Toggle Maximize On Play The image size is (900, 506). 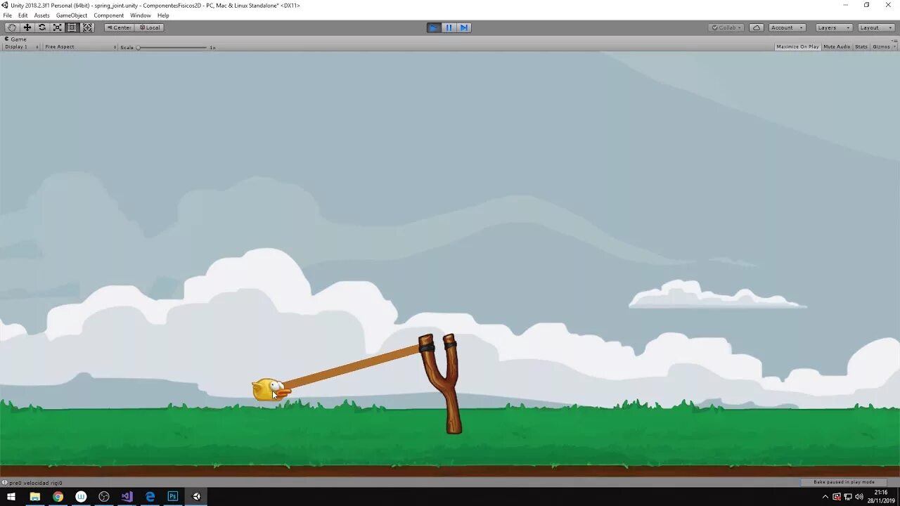tap(797, 47)
